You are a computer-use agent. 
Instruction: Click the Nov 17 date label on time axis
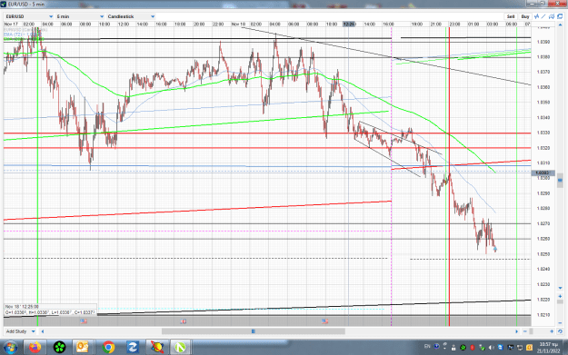tap(11, 24)
